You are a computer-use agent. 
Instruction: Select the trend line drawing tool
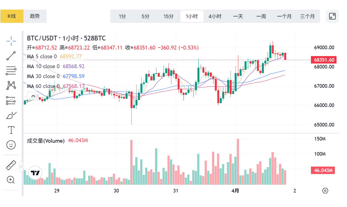click(11, 56)
